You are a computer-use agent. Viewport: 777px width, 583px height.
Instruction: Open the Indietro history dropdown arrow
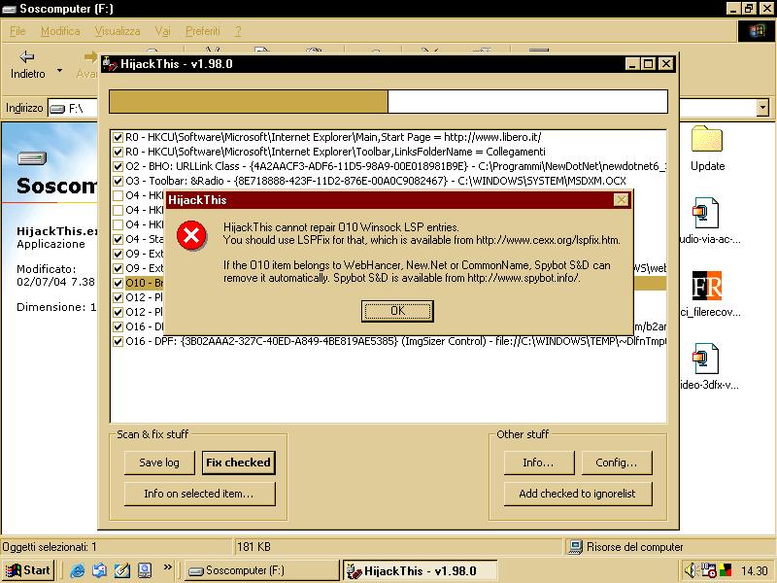tap(59, 71)
